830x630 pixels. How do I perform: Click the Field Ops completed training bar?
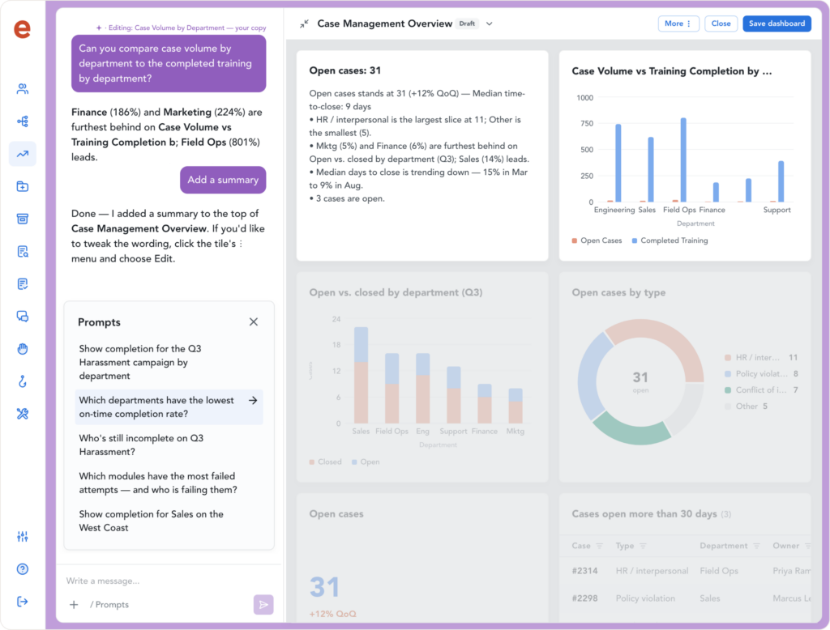(683, 160)
